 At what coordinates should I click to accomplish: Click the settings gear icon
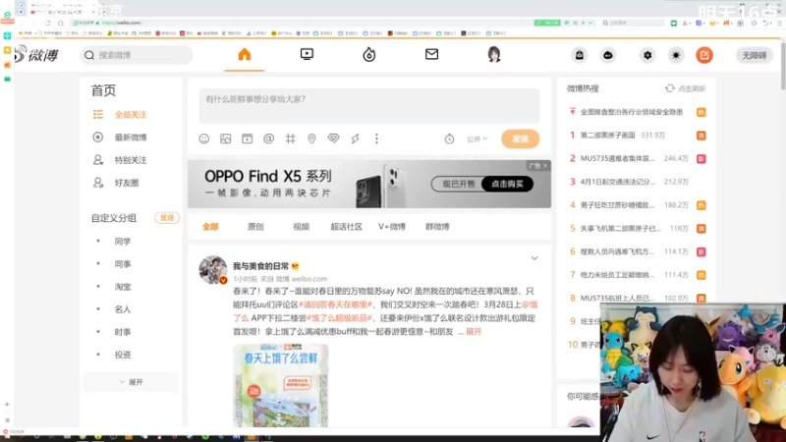[x=647, y=55]
